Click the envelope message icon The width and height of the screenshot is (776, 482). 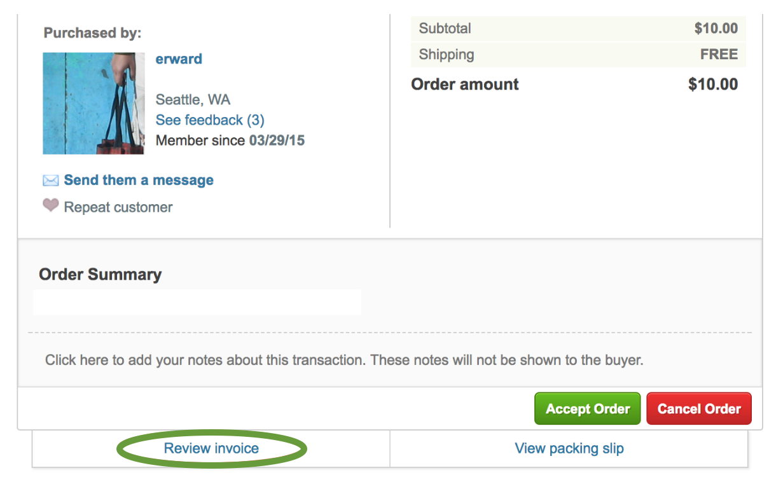point(51,181)
